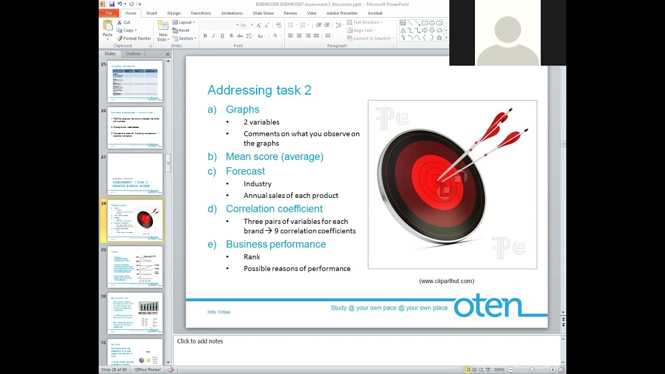The image size is (665, 374).
Task: Select the Text Box shape in shapes gallery
Action: point(403,23)
